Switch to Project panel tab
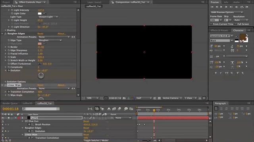 [6, 2]
